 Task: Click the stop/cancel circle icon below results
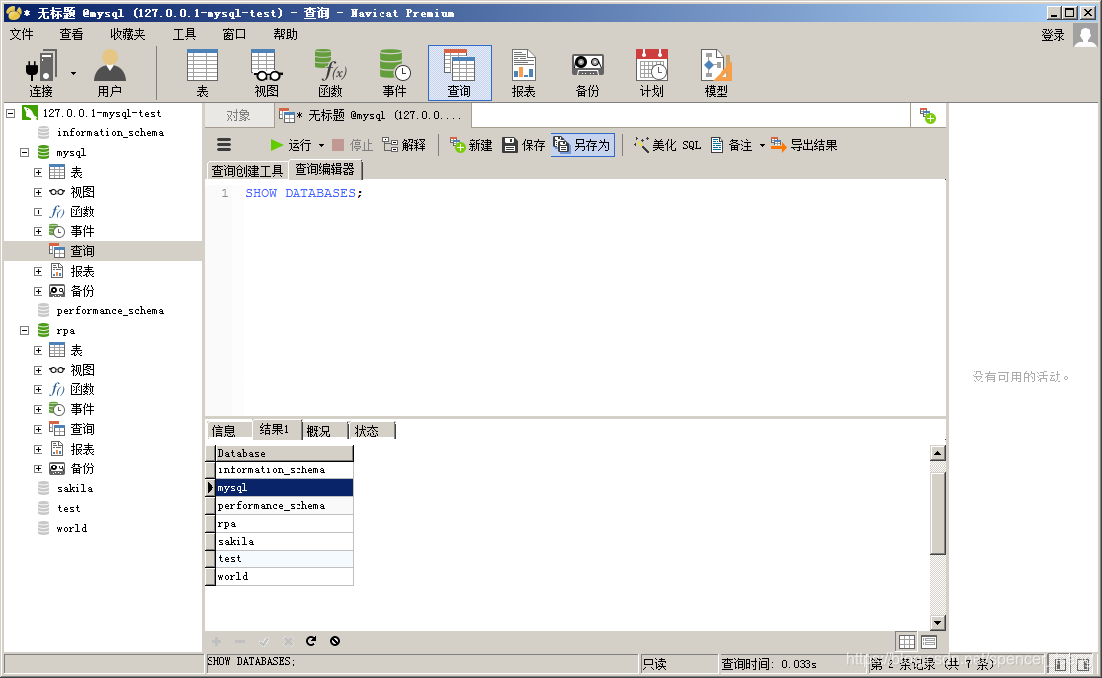pyautogui.click(x=335, y=641)
